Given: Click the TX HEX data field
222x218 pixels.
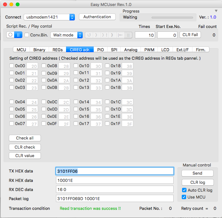Looking at the screenshot, I should [115, 171].
